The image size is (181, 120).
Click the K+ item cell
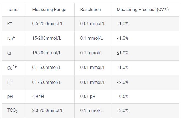tap(10, 24)
